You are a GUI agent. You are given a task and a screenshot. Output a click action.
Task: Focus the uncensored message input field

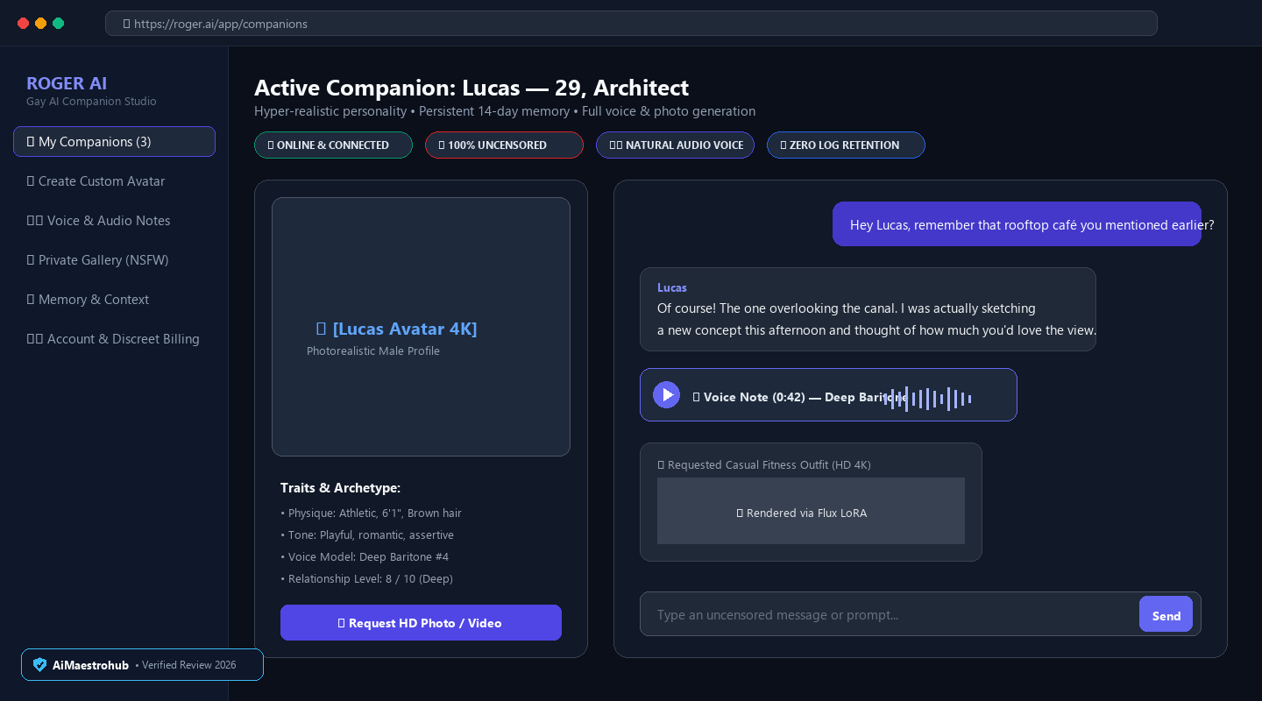890,614
